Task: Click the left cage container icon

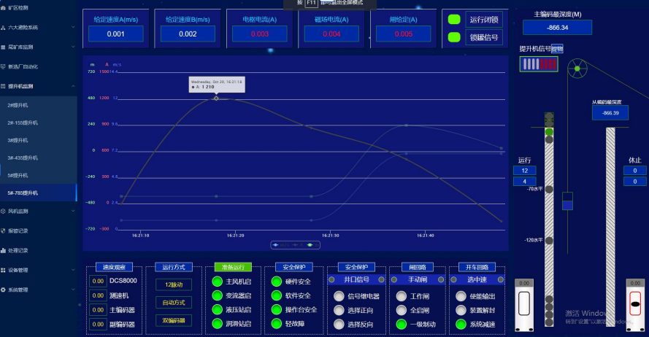Action: (x=525, y=306)
